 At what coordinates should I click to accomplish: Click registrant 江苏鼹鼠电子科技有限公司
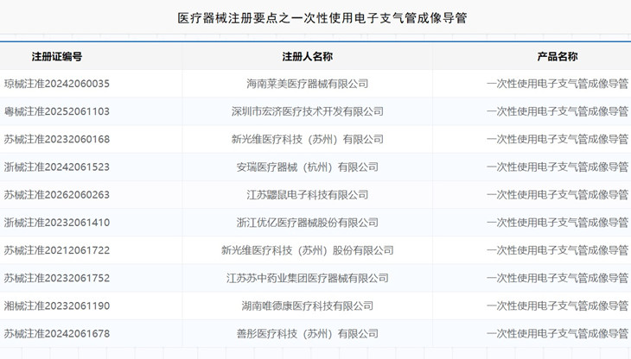(x=308, y=195)
